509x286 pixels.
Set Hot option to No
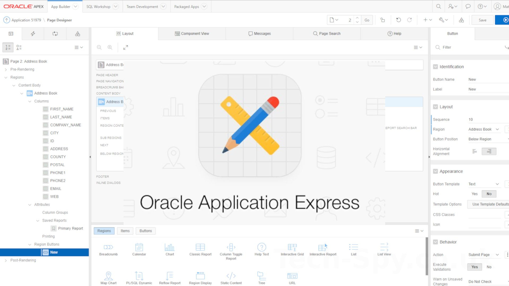tap(489, 194)
